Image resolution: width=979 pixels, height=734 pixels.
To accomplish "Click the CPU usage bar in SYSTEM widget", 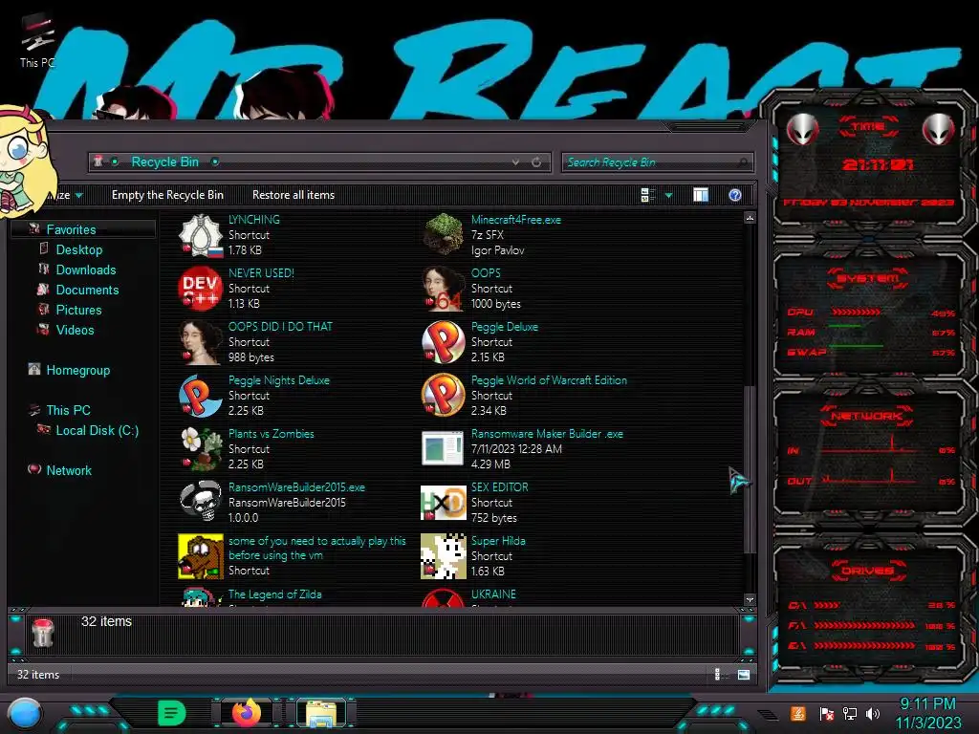I will click(x=856, y=313).
